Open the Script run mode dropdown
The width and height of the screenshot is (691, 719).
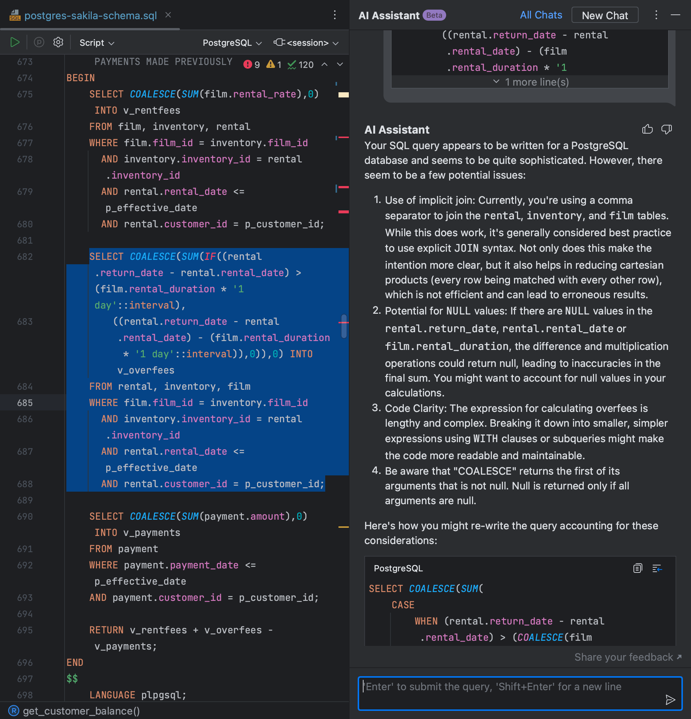point(96,42)
